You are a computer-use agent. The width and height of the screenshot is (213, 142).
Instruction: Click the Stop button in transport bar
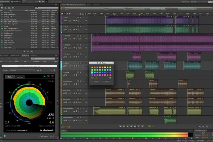point(120,126)
